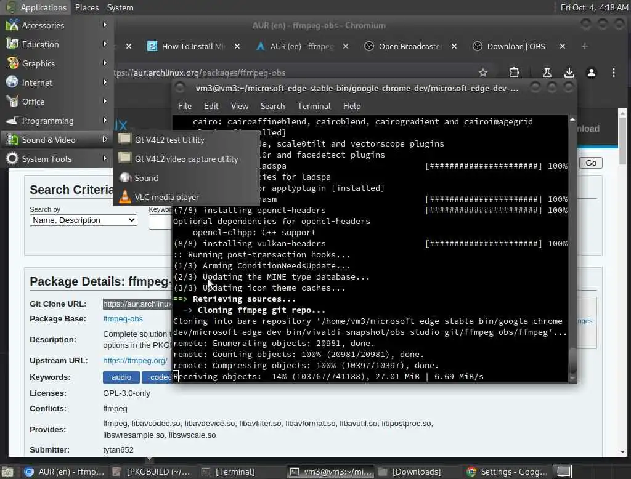Switch to [Terminal] taskbar window
Viewport: 631px width, 479px height.
click(x=229, y=472)
